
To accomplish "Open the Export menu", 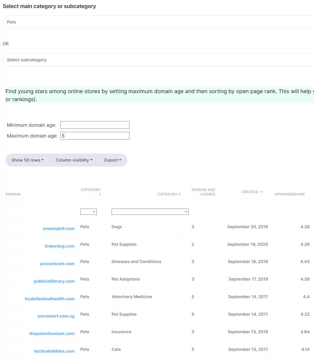I will [x=113, y=160].
